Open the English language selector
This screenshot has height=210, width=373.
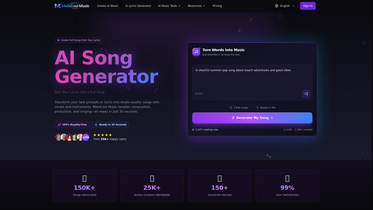284,6
